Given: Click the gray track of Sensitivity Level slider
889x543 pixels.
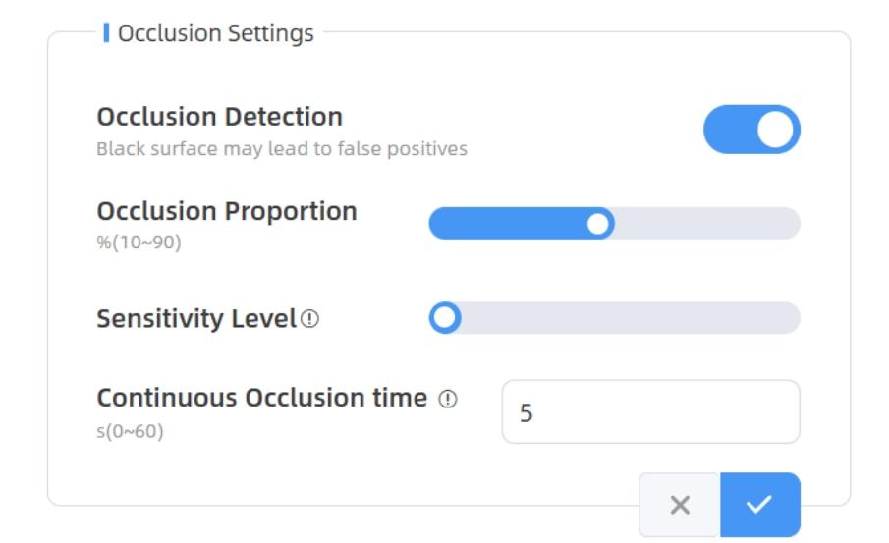Looking at the screenshot, I should click(629, 318).
